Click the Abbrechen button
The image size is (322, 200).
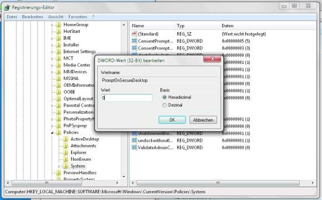point(203,120)
